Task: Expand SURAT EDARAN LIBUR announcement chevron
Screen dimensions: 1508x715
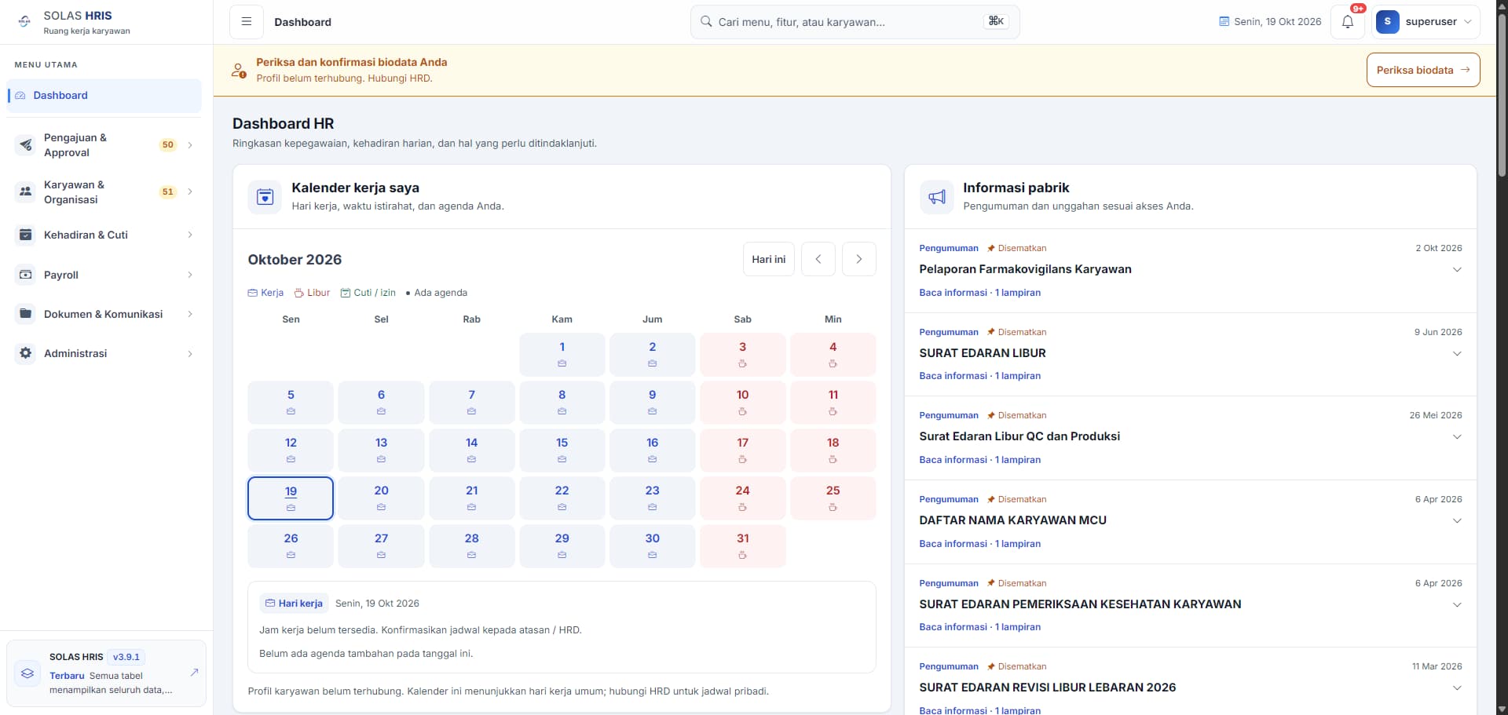Action: point(1457,354)
